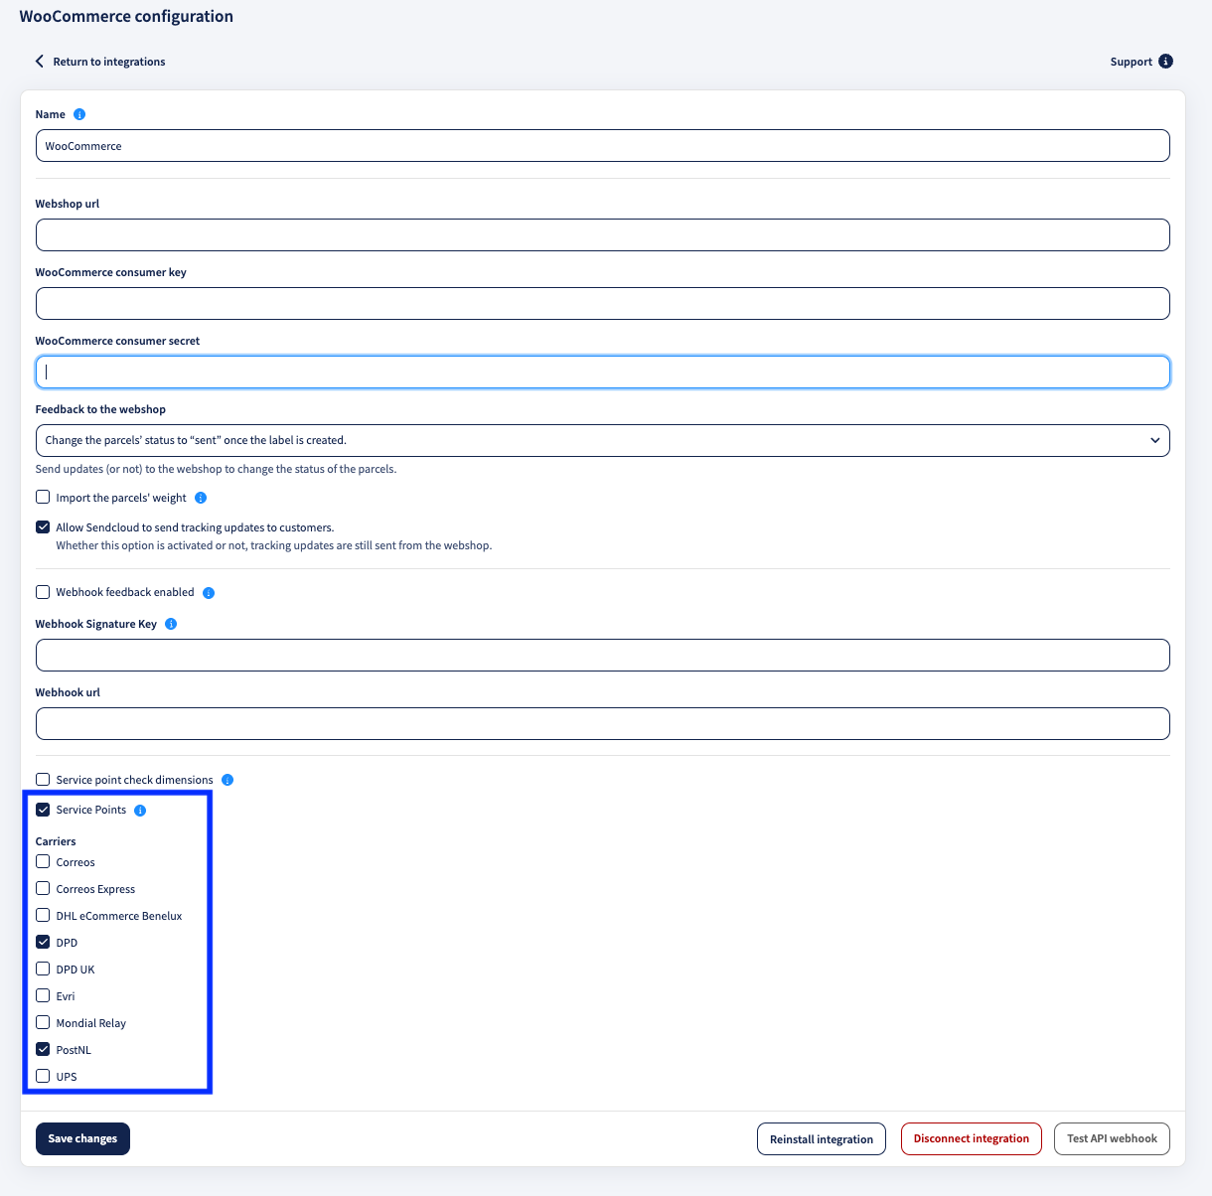Click the WooCommerce consumer key field
The width and height of the screenshot is (1212, 1196).
point(603,303)
